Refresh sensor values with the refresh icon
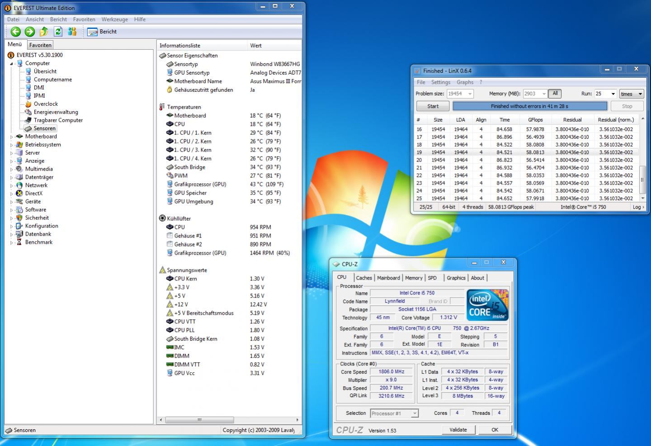Viewport: 651px width, 446px height. (58, 32)
